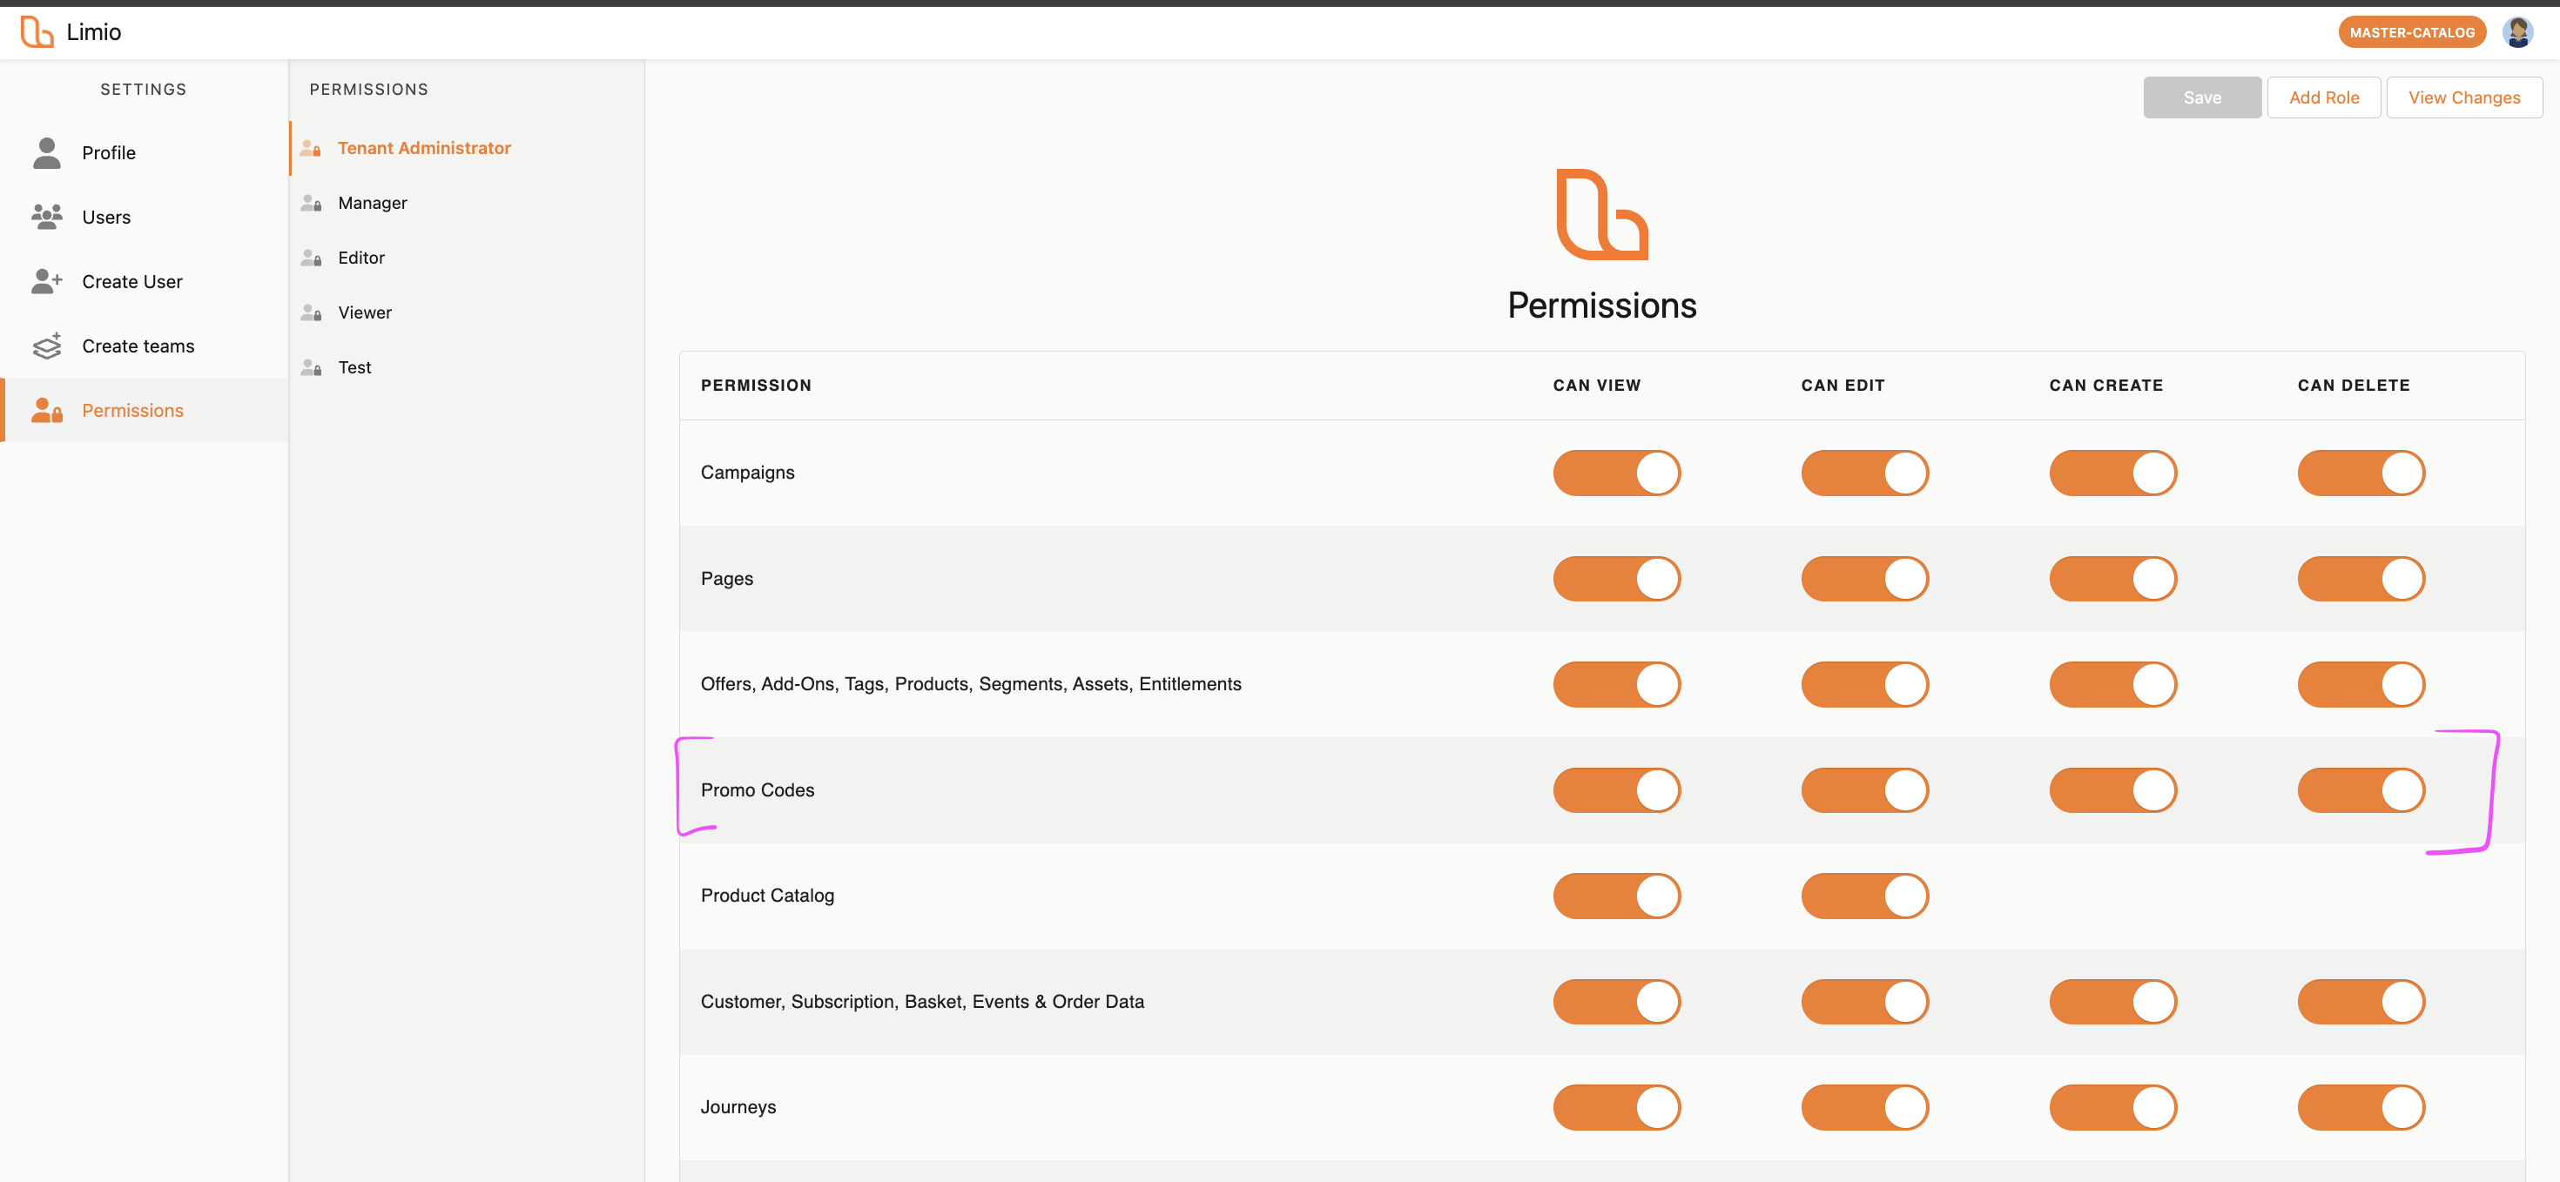The height and width of the screenshot is (1182, 2560).
Task: Toggle Pages Can Delete
Action: tap(2361, 578)
